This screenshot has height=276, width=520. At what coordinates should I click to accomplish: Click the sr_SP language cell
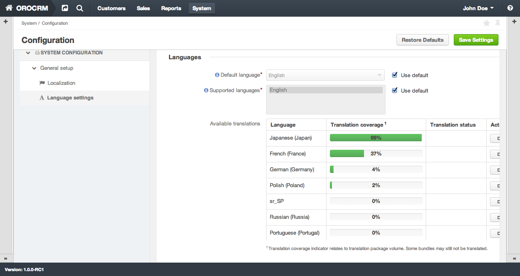coord(296,201)
